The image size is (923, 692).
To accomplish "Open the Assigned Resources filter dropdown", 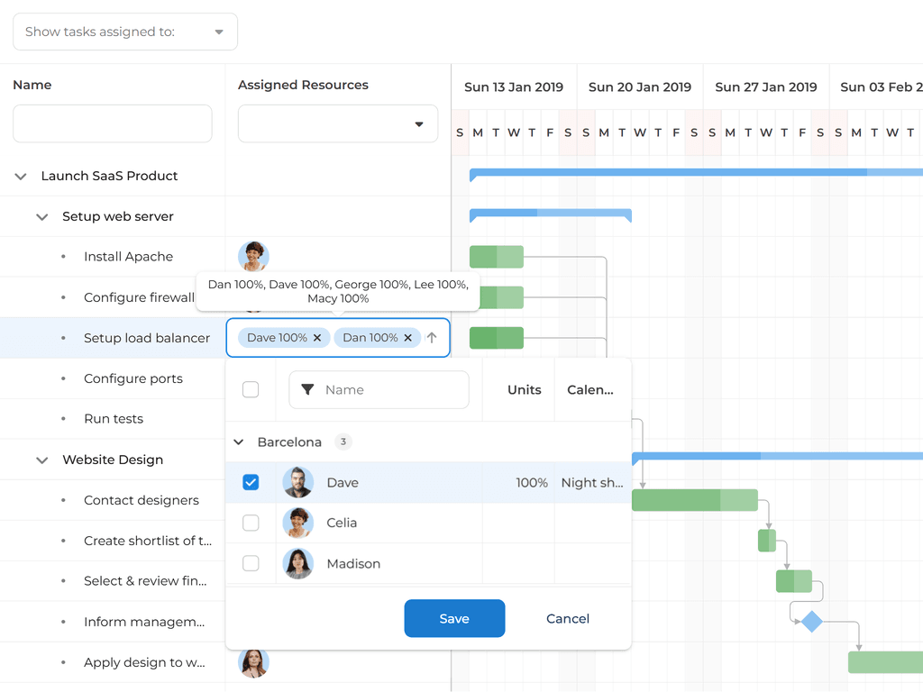I will [x=420, y=123].
